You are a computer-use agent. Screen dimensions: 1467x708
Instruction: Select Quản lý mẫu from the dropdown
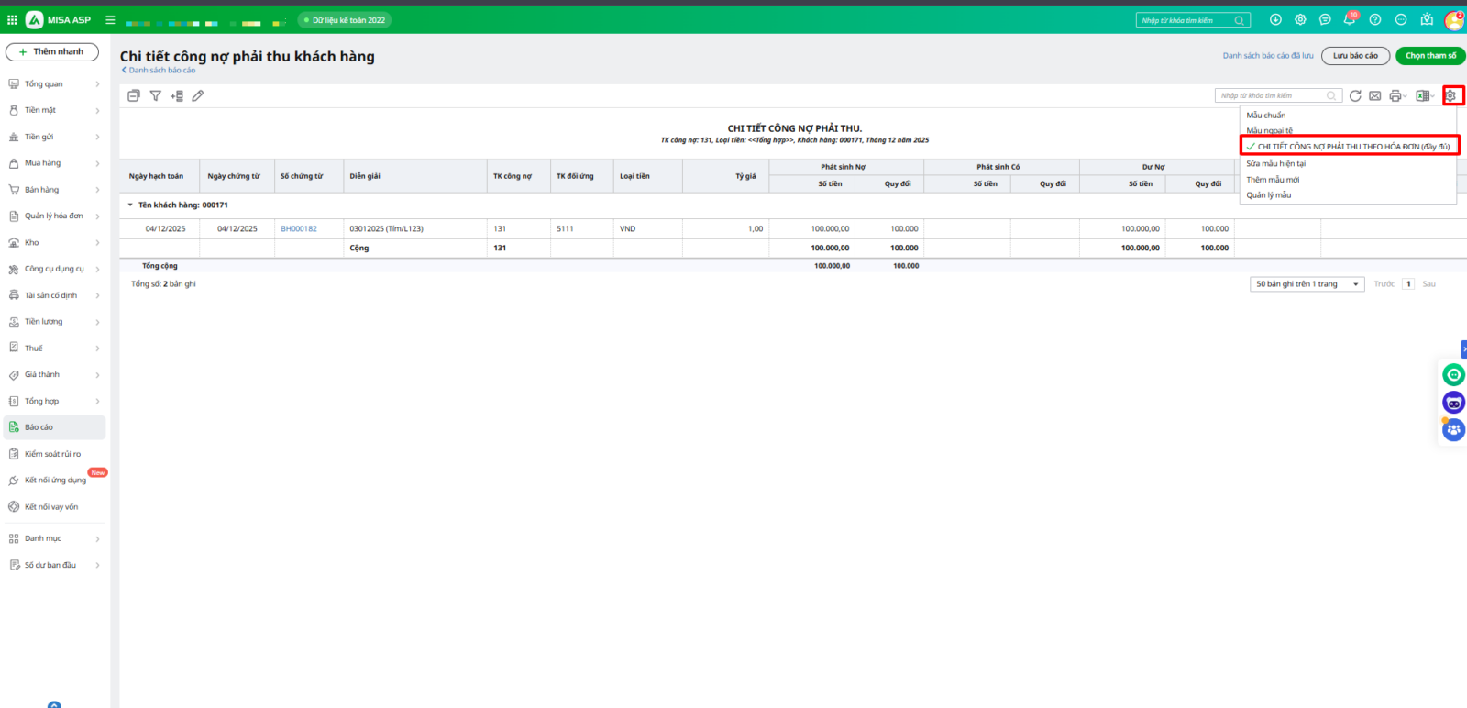pos(1269,195)
